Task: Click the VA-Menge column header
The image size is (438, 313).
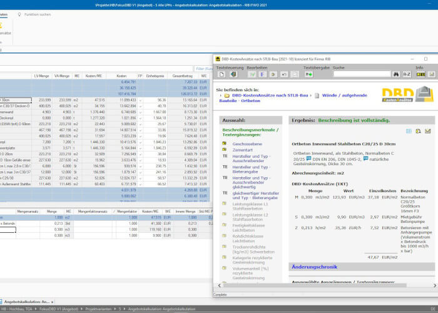Action: coord(62,76)
